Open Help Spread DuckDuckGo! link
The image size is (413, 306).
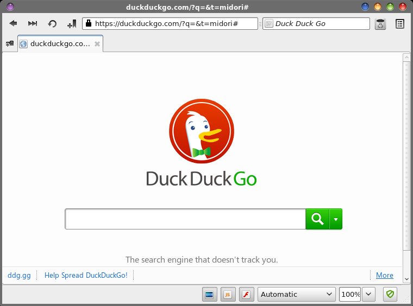(x=86, y=275)
